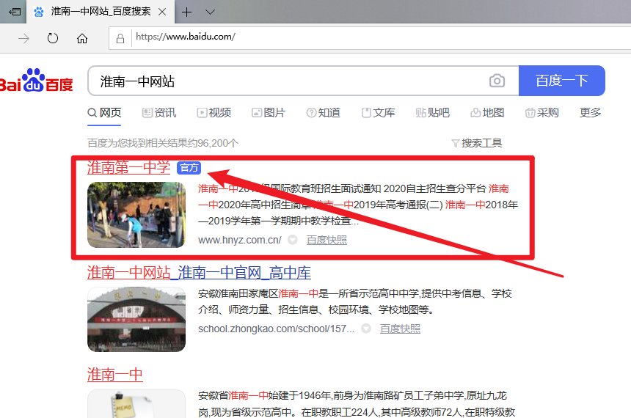Click the browser tab actions icon
The height and width of the screenshot is (418, 631).
(15, 12)
